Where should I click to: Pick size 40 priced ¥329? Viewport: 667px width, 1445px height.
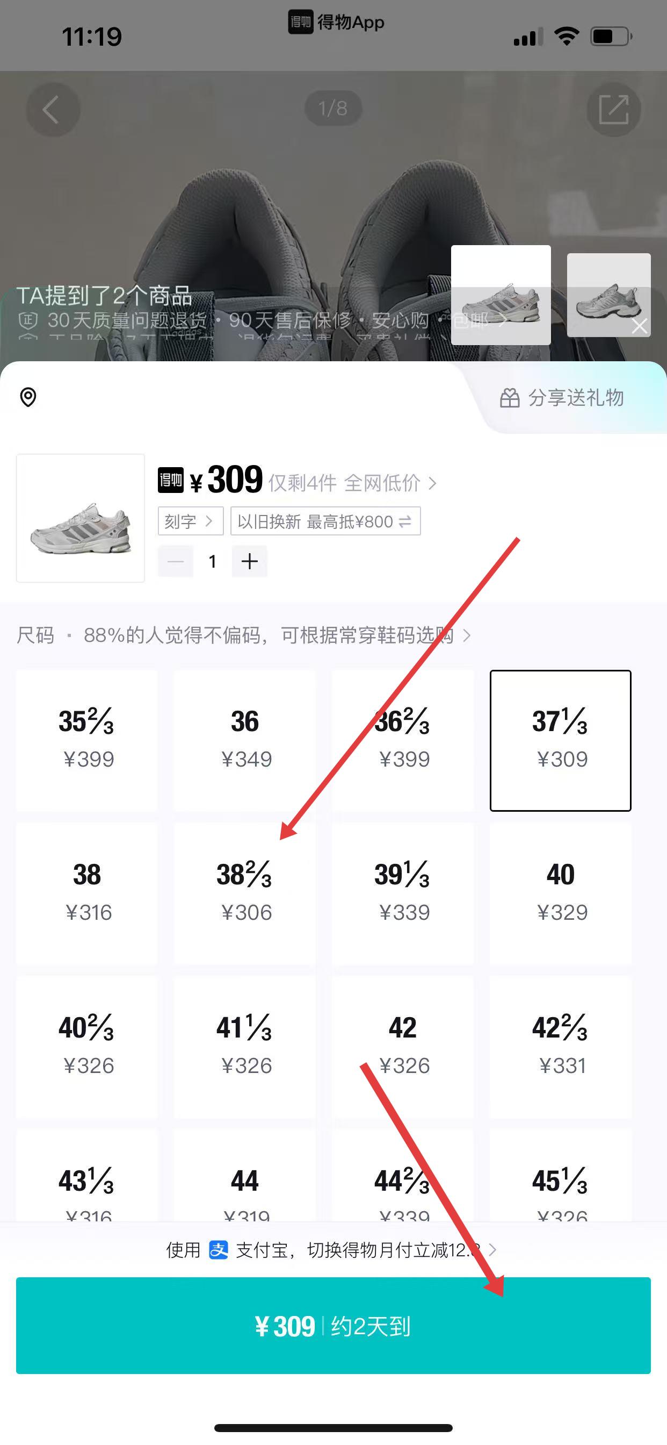561,893
